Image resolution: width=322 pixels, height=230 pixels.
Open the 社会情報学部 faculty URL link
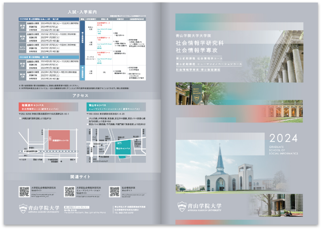134,196
